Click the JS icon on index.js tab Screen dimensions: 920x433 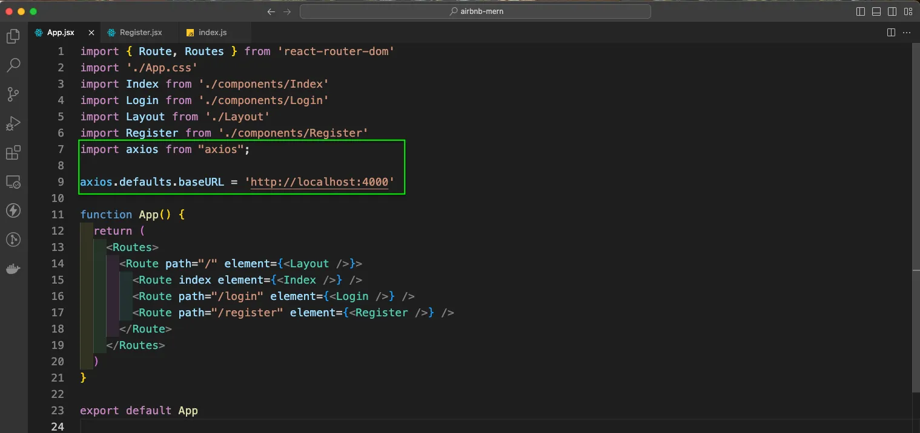click(x=190, y=33)
